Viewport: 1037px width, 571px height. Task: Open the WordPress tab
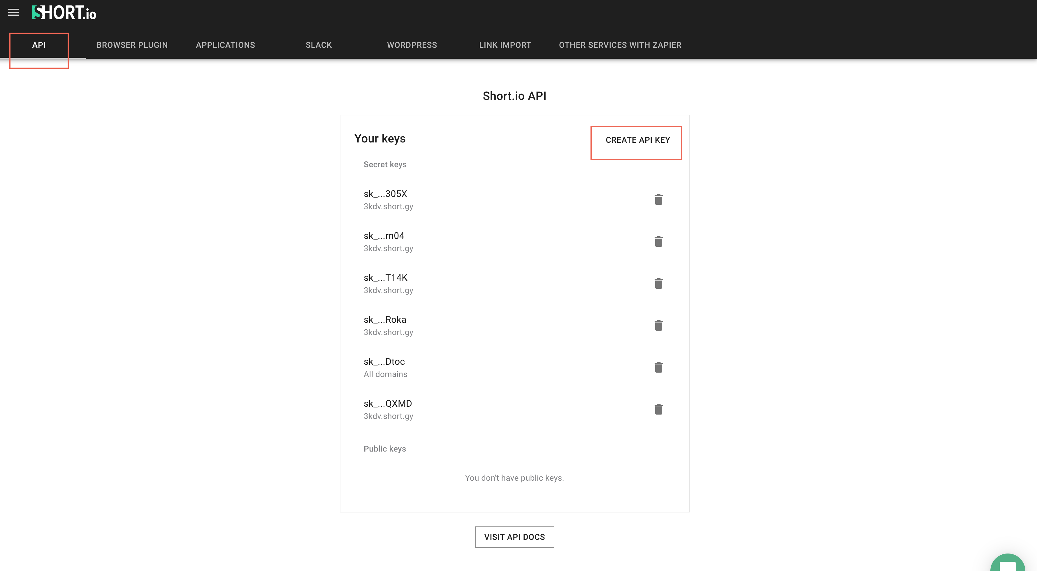pyautogui.click(x=412, y=45)
